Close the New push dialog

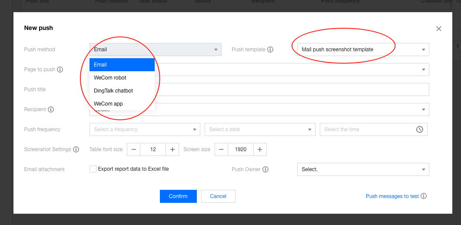click(438, 29)
